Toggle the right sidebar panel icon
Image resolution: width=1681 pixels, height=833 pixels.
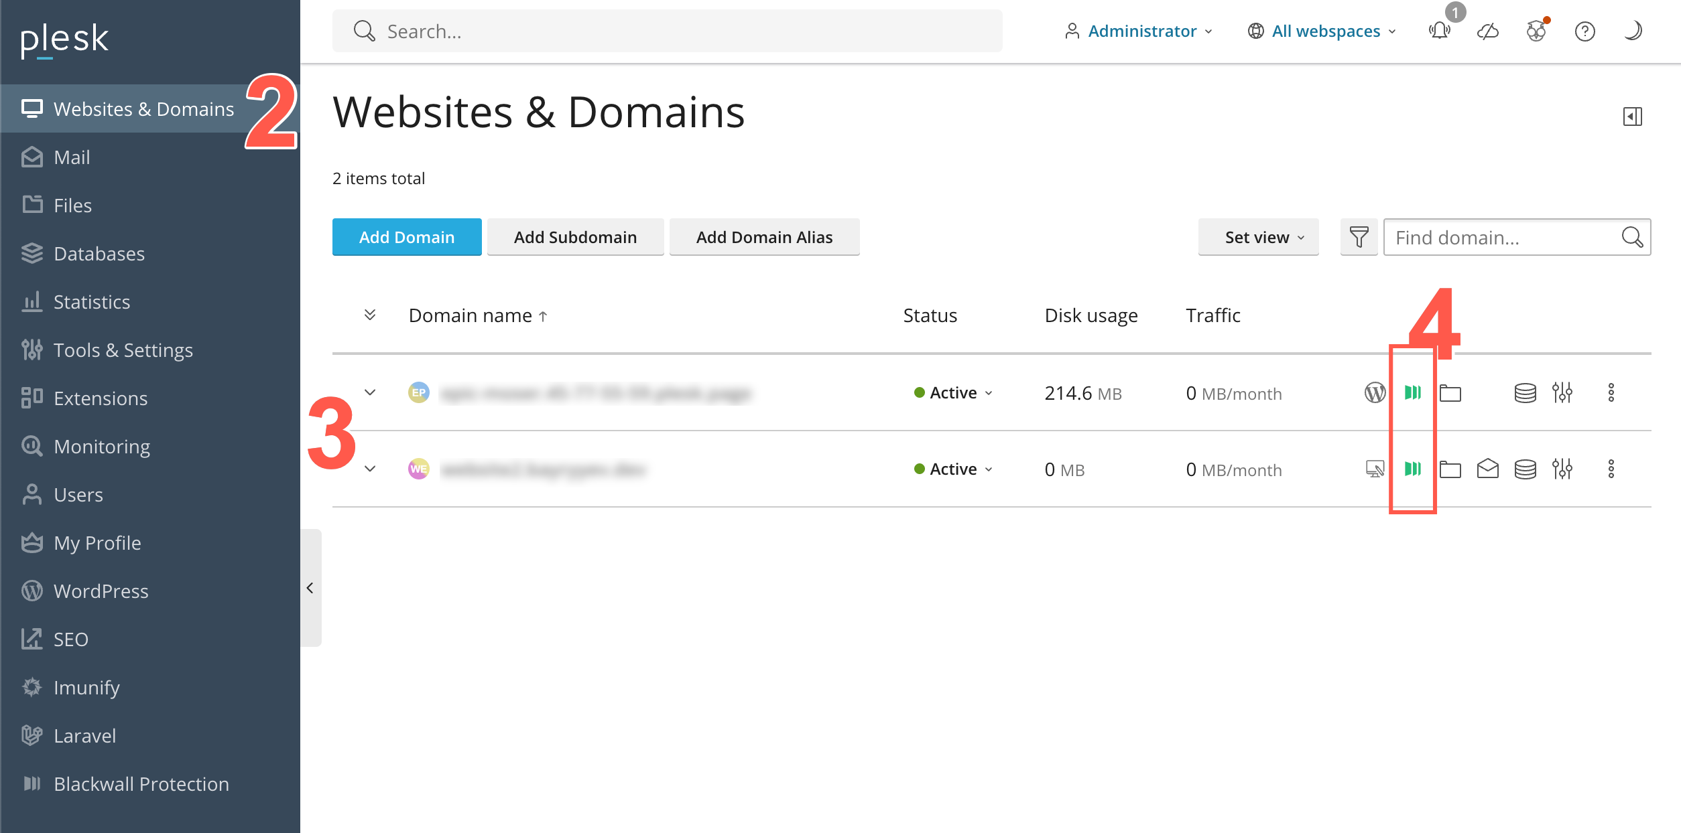(1632, 117)
